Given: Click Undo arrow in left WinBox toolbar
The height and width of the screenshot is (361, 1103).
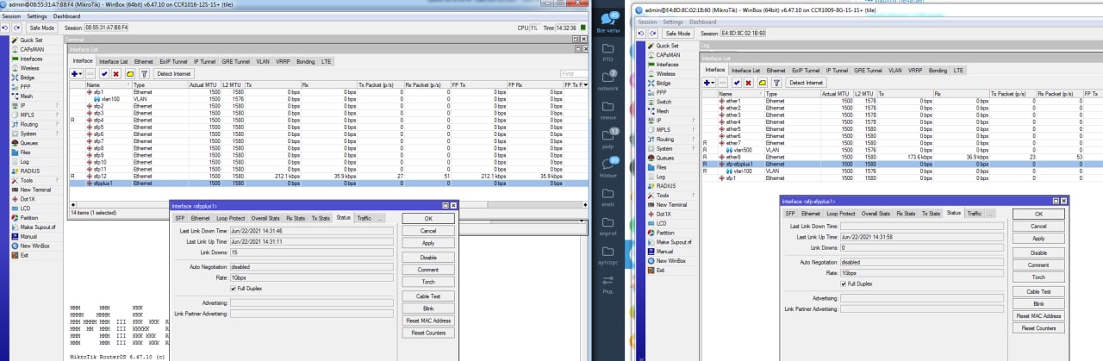Looking at the screenshot, I should (x=6, y=28).
